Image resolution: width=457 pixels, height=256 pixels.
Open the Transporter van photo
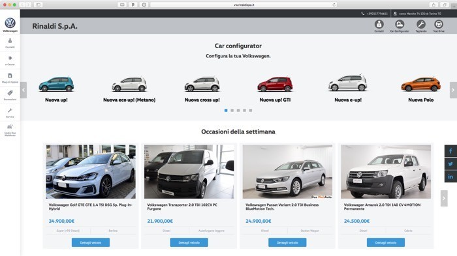pos(189,171)
